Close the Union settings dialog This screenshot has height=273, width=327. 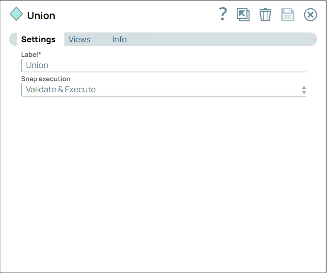pos(311,15)
